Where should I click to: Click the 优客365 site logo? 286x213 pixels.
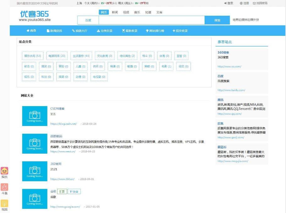(x=35, y=16)
